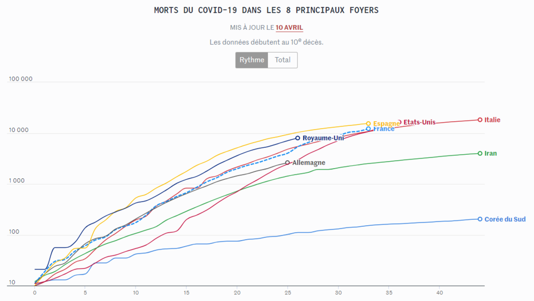This screenshot has width=534, height=301.
Task: Click the France line endpoint marker
Action: pos(368,129)
